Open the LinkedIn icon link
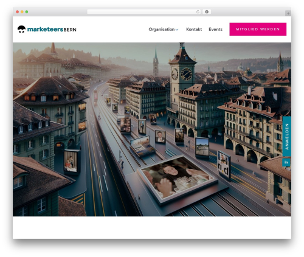The image size is (304, 257). (x=286, y=162)
